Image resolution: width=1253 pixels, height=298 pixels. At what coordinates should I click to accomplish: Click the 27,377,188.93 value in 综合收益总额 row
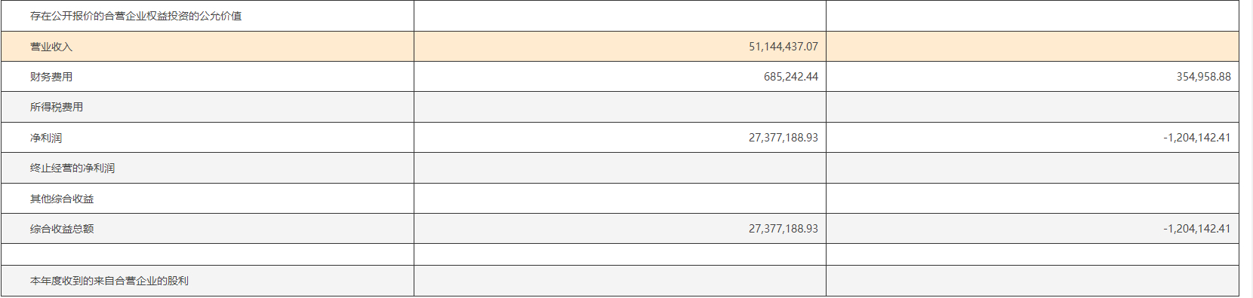pyautogui.click(x=784, y=229)
